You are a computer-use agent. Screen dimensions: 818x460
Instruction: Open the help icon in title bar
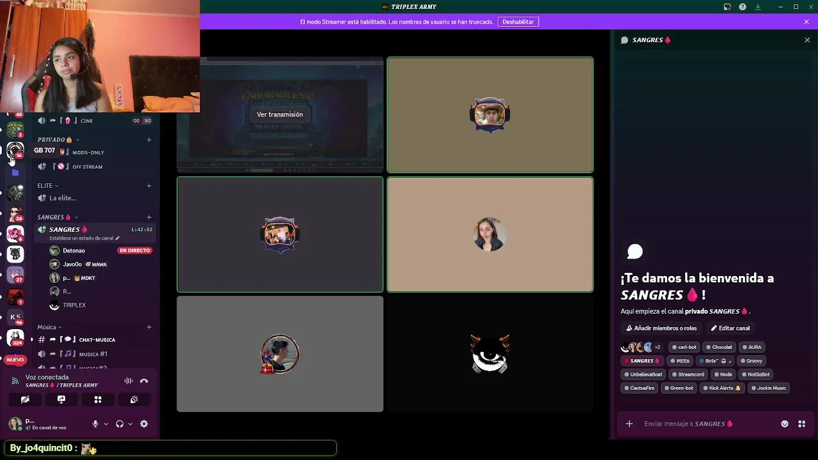point(743,7)
